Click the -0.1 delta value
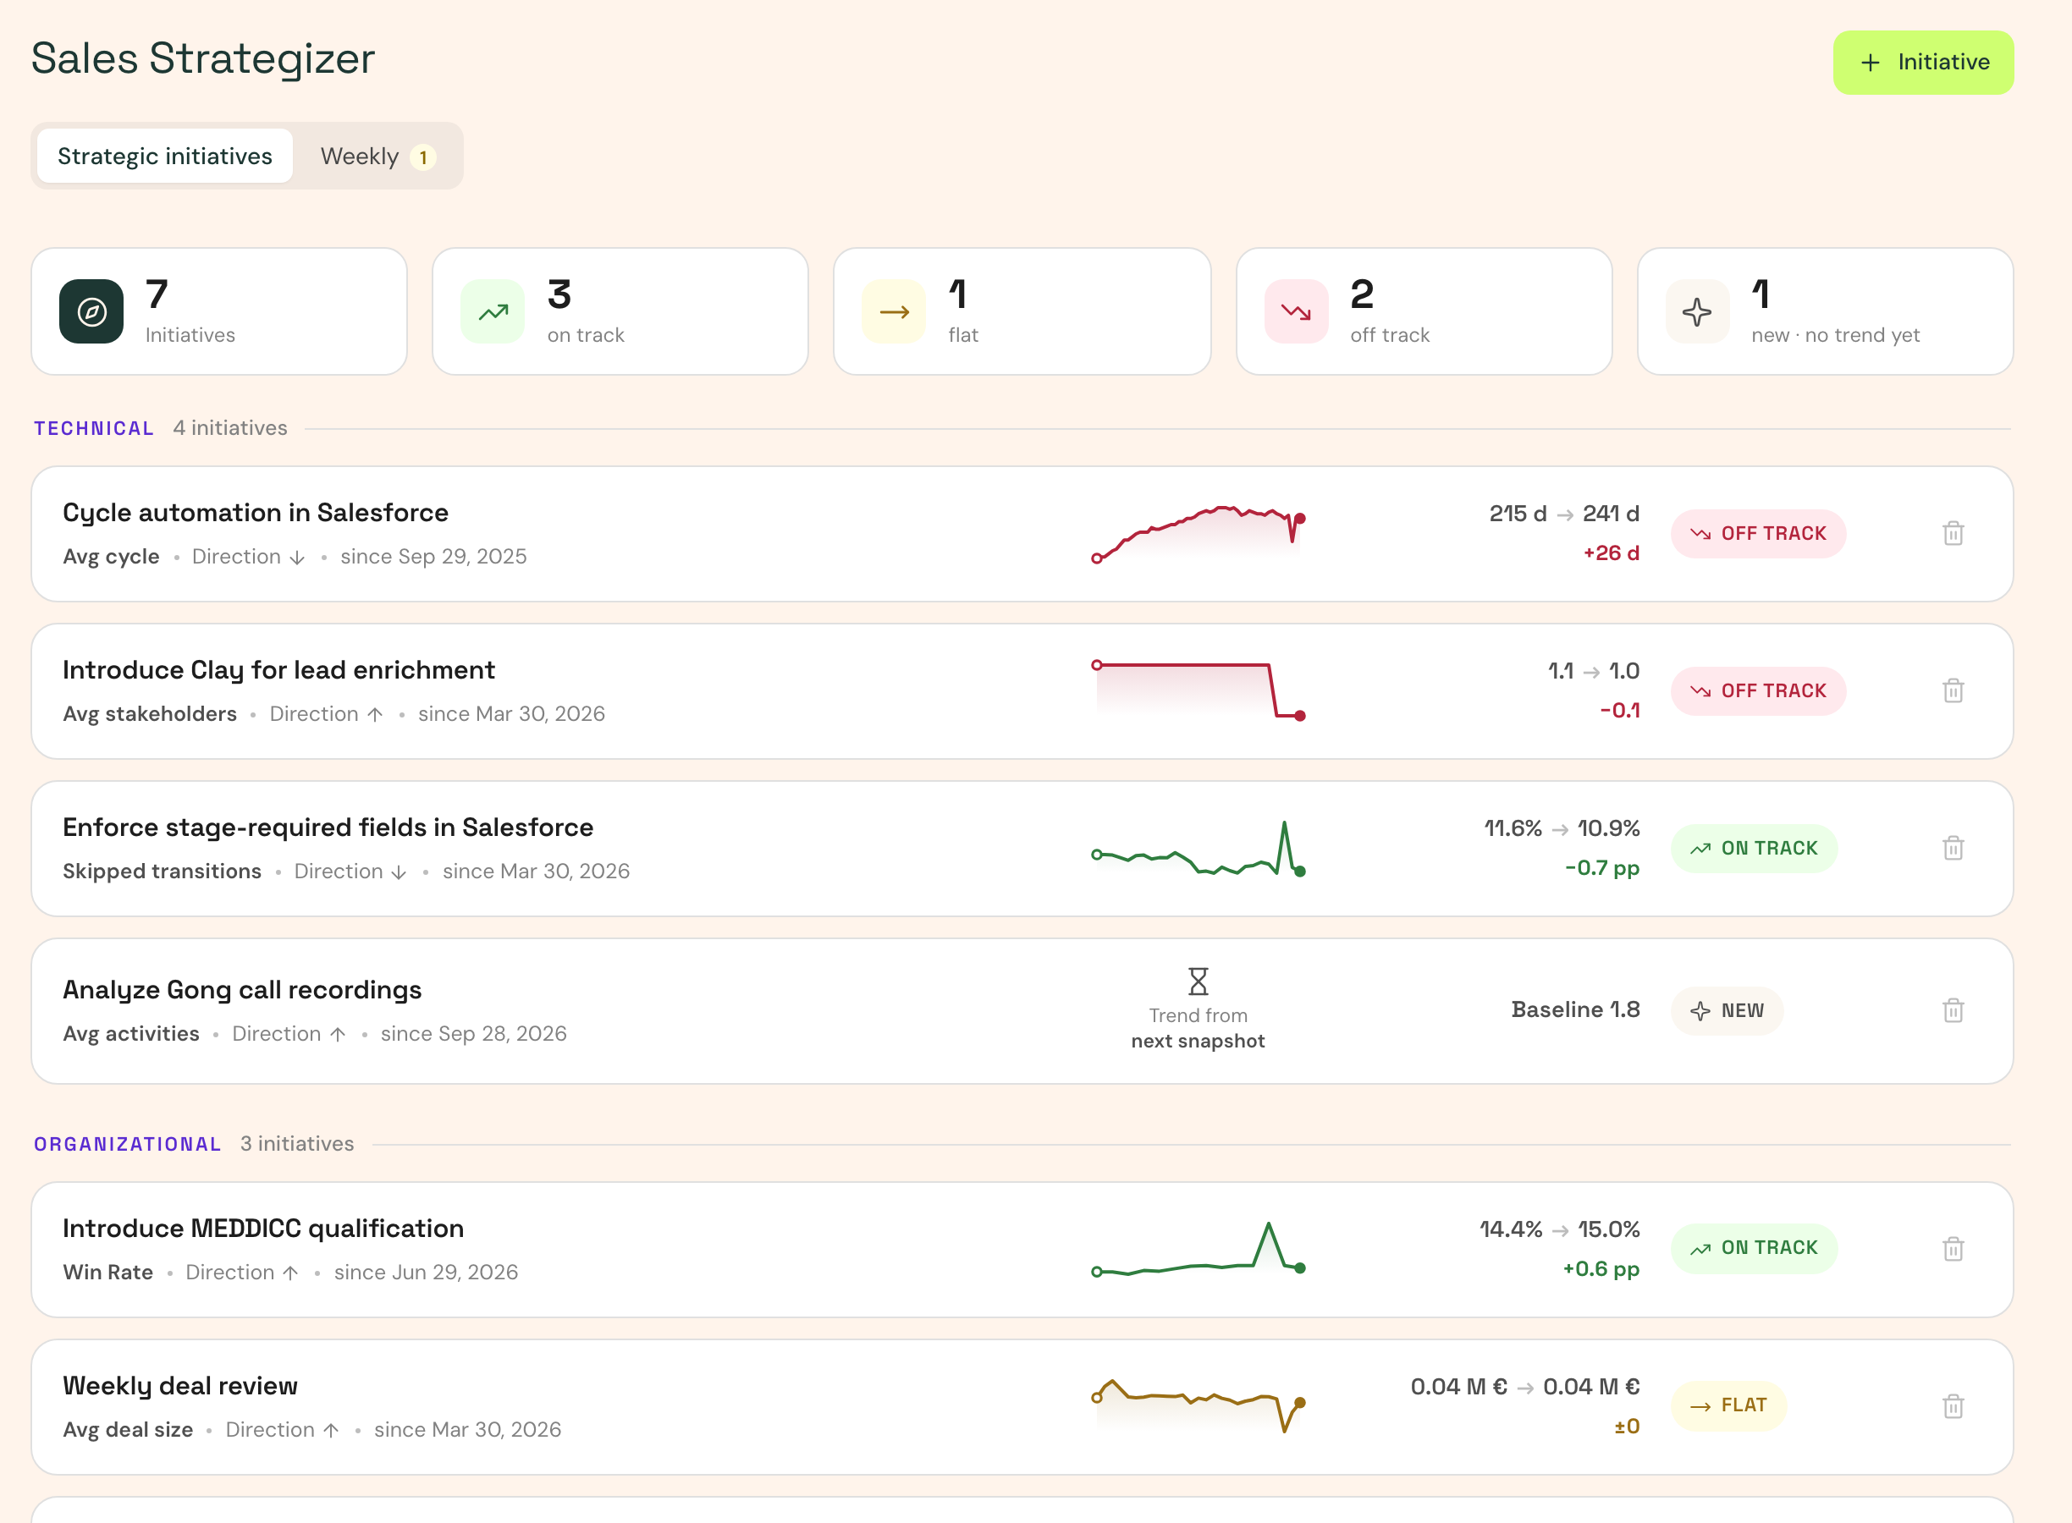Screen dimensions: 2072x1523 [x=1620, y=710]
